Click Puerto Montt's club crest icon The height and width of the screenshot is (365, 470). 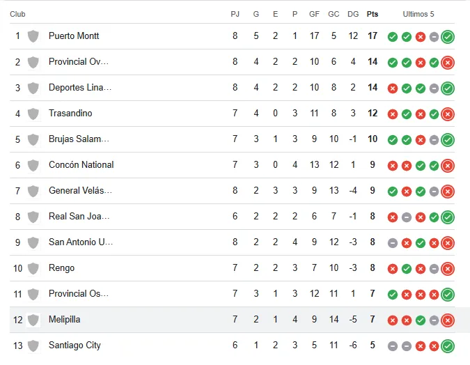coord(33,36)
